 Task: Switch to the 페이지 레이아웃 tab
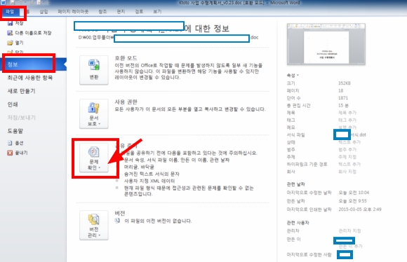tap(73, 12)
